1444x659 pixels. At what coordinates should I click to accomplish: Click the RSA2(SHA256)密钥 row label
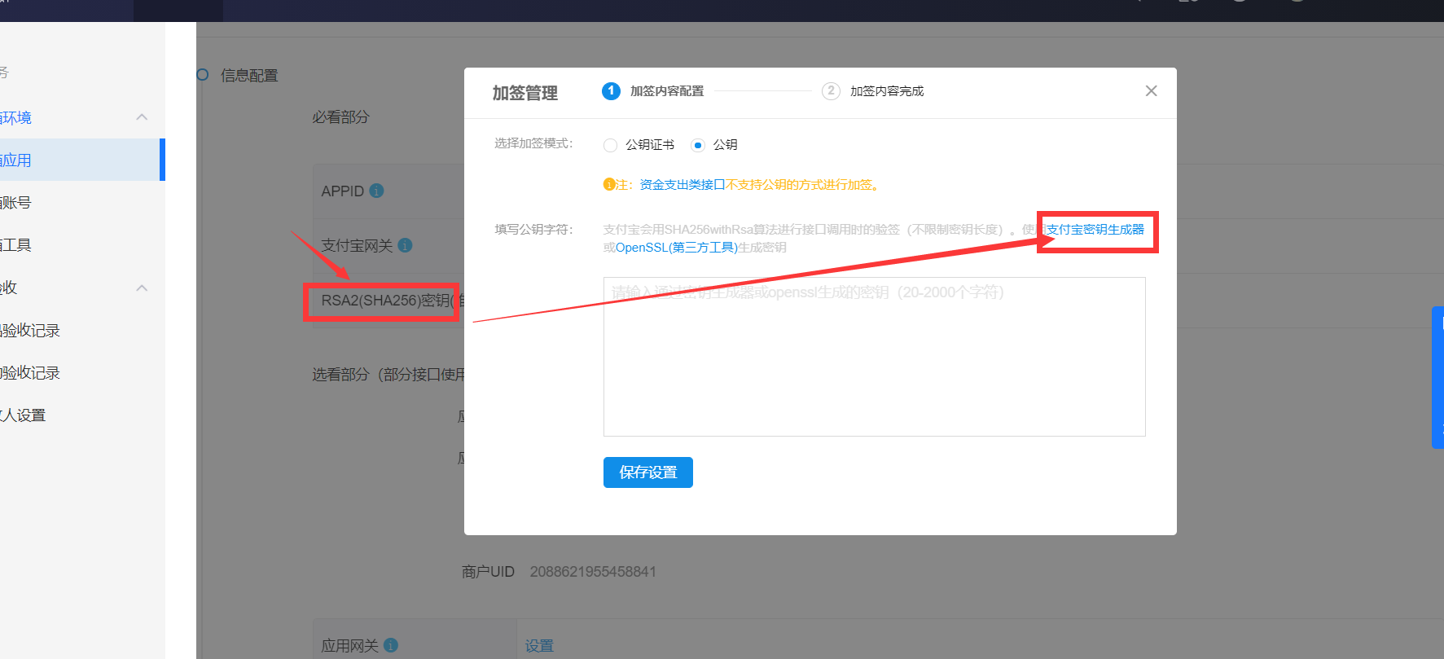(388, 301)
